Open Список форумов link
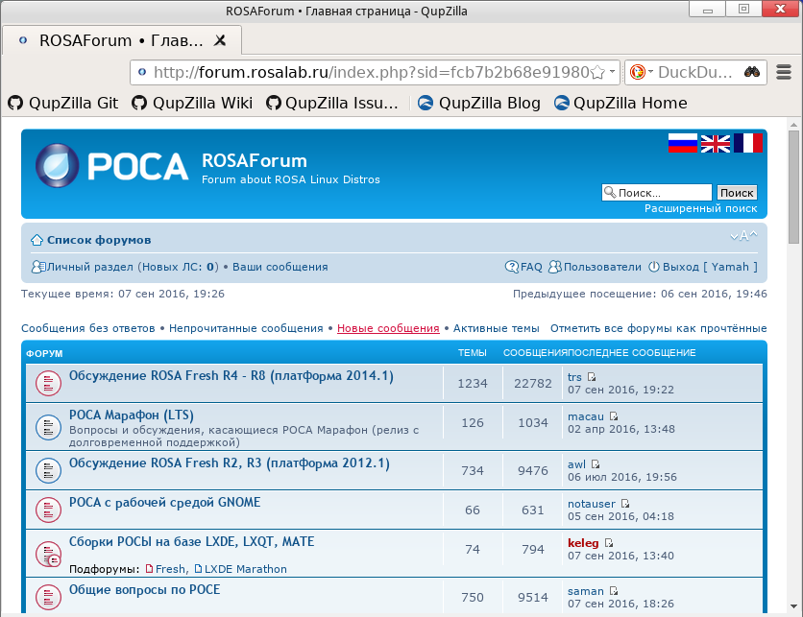Image resolution: width=803 pixels, height=617 pixels. (99, 240)
